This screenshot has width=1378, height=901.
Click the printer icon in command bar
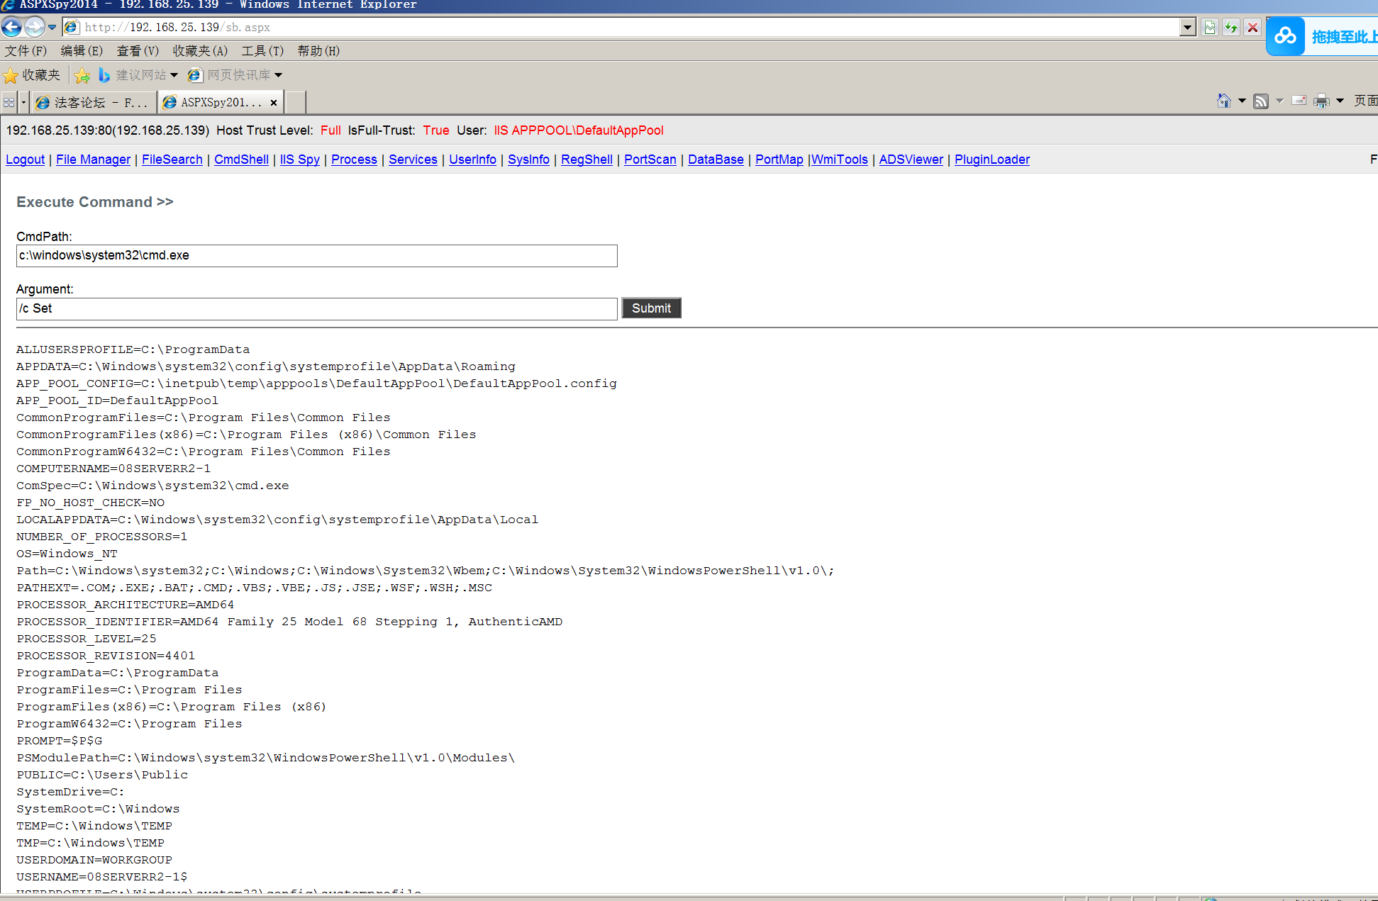point(1321,101)
